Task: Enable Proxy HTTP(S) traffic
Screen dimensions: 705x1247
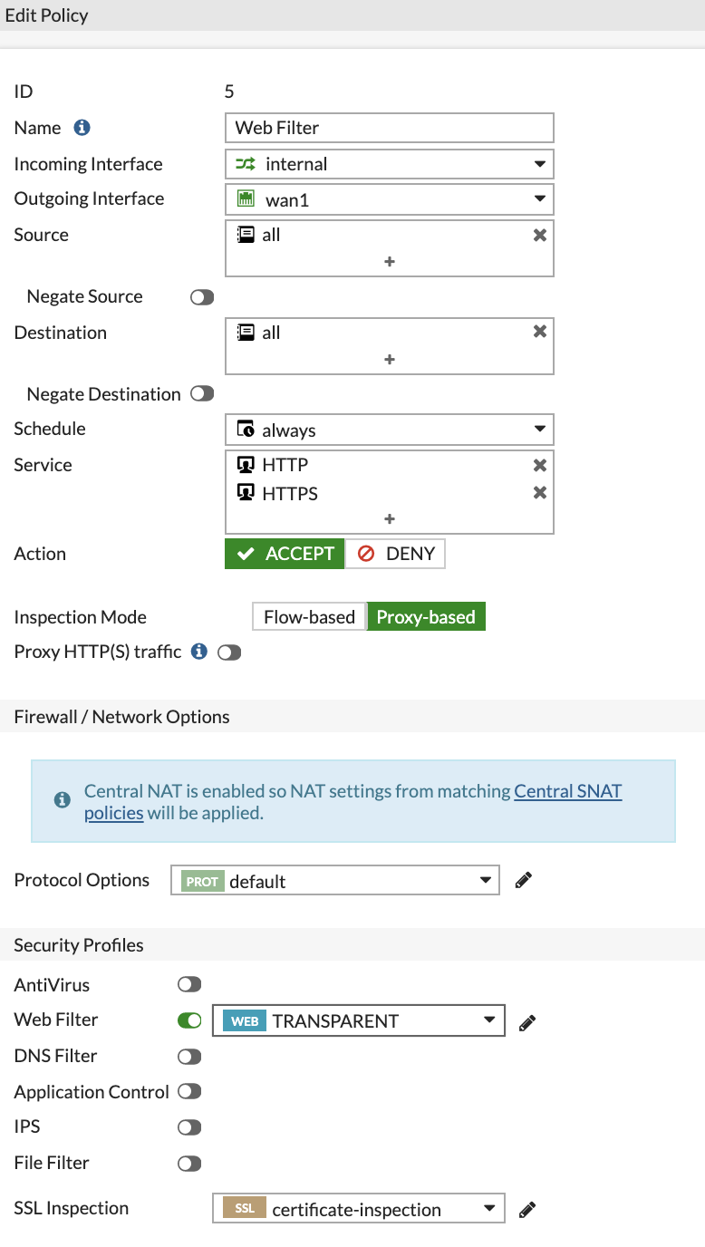Action: pyautogui.click(x=227, y=652)
